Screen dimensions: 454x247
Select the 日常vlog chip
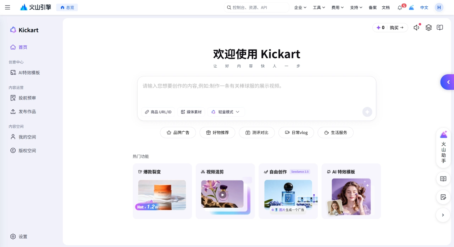pyautogui.click(x=296, y=133)
